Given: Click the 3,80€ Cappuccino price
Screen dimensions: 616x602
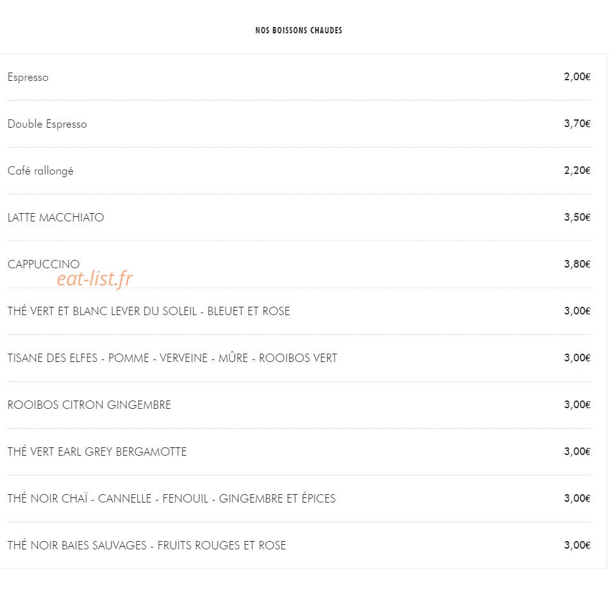Looking at the screenshot, I should click(x=577, y=264).
